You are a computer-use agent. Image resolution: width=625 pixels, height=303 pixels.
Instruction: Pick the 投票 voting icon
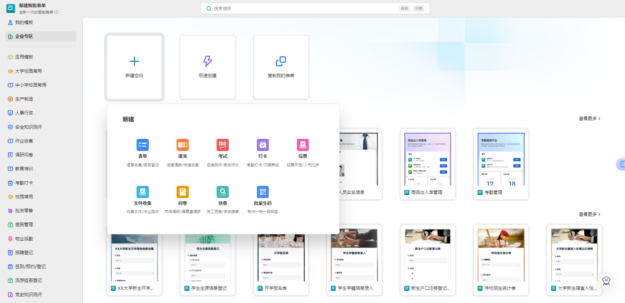(303, 145)
